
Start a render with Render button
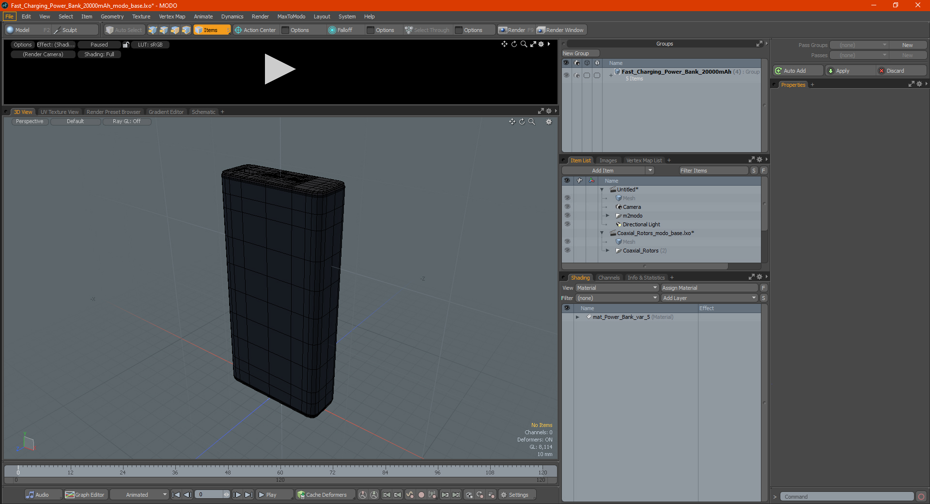click(516, 30)
